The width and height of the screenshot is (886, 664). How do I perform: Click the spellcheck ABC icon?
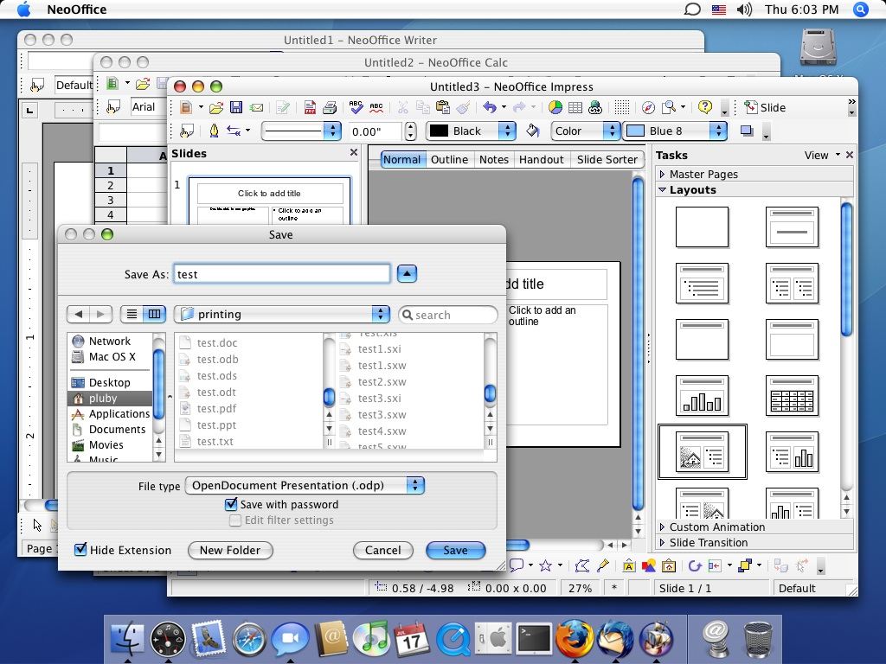[x=356, y=107]
